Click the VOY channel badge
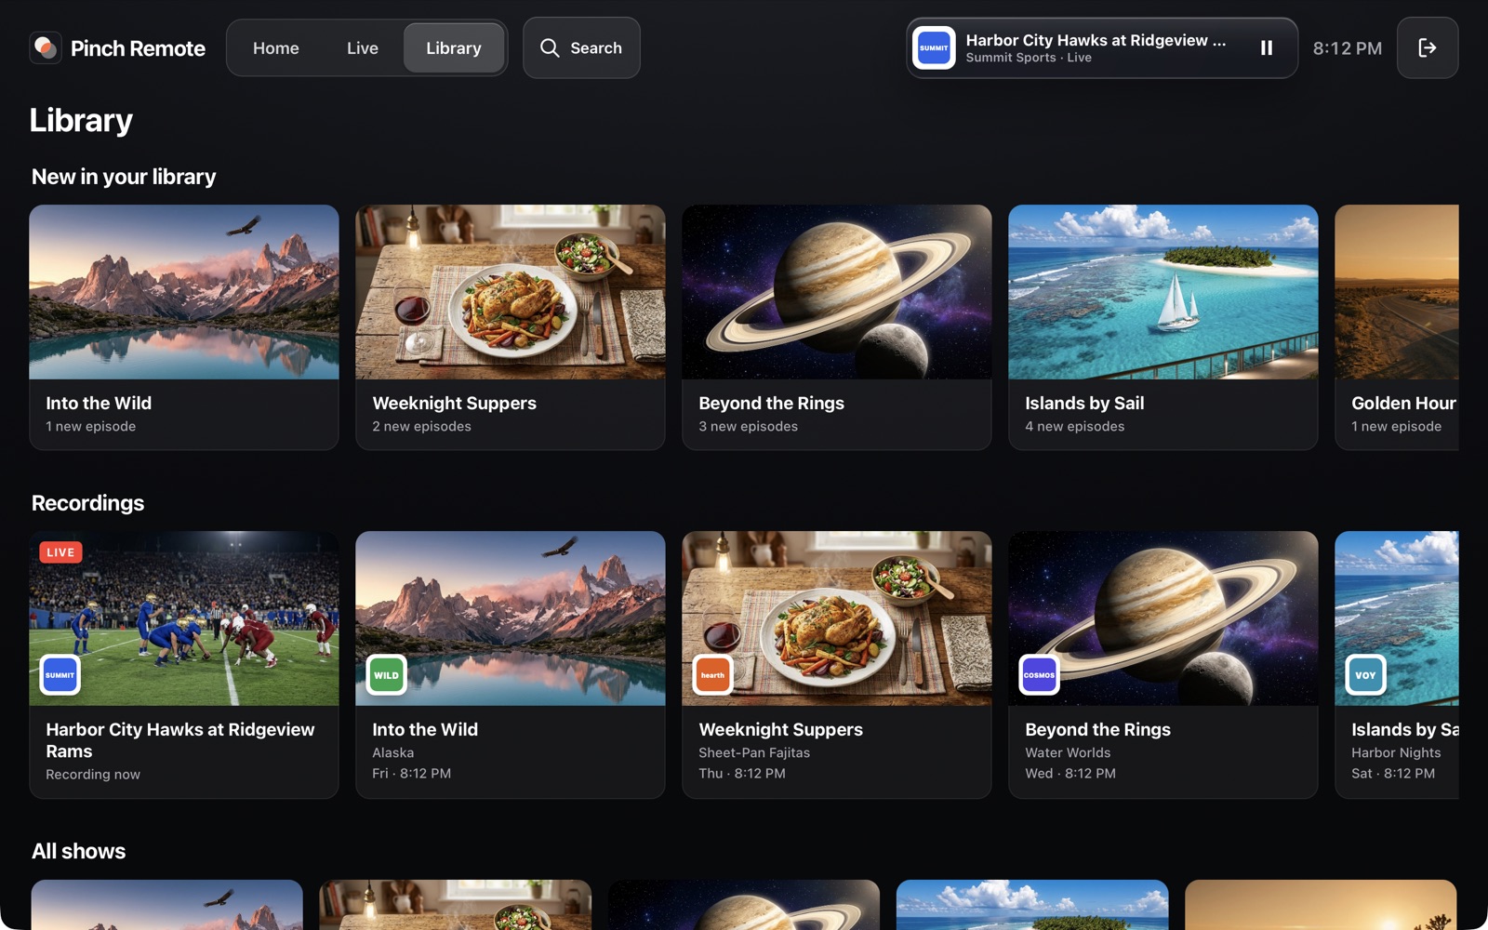The height and width of the screenshot is (930, 1488). pos(1366,675)
